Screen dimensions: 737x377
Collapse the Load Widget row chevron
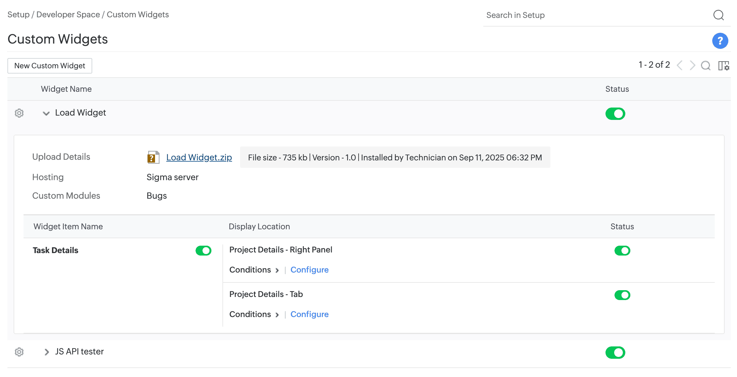[46, 113]
